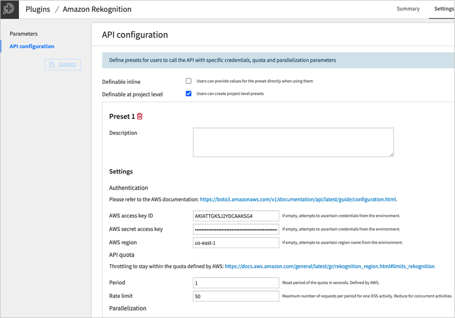The image size is (455, 318).
Task: Click the 'AWS secret access key' label
Action: pyautogui.click(x=136, y=229)
